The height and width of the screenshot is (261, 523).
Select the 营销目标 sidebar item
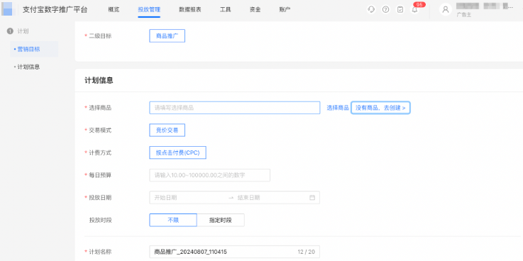pyautogui.click(x=33, y=49)
